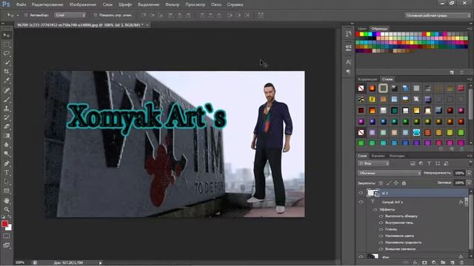Toggle visibility of all Эффекты
The height and width of the screenshot is (266, 474).
375,209
